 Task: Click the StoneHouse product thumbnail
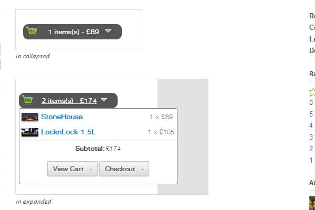(30, 117)
